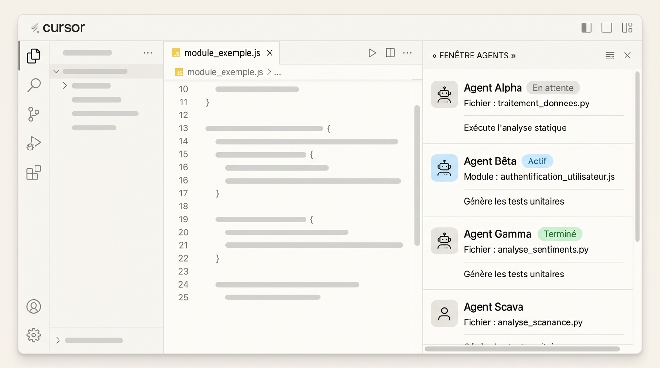Open the Manage settings gear
The image size is (660, 368).
[x=34, y=335]
